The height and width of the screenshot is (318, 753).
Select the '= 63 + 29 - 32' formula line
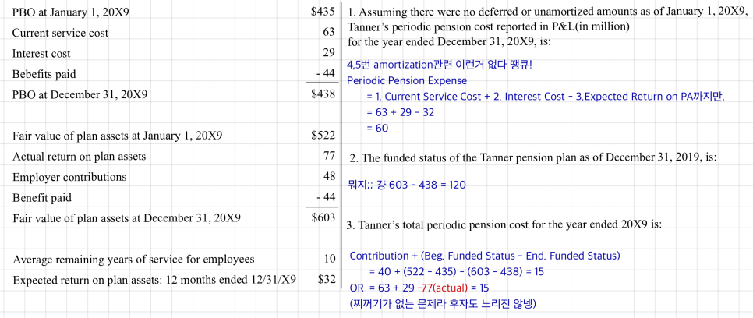400,112
